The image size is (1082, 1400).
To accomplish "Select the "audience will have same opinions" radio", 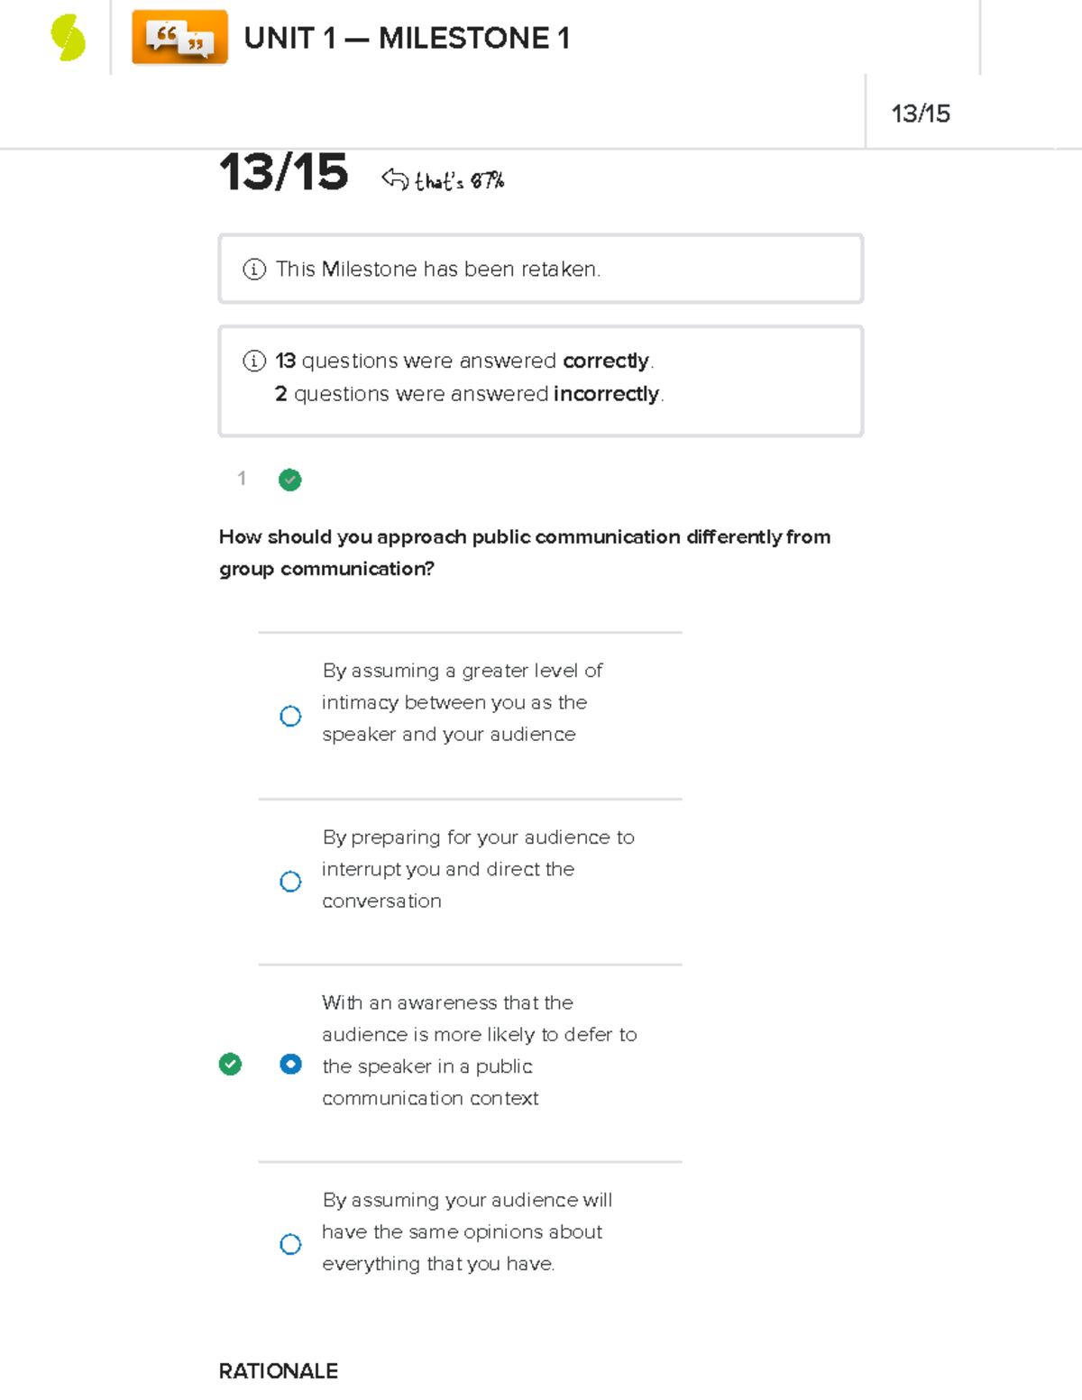I will pyautogui.click(x=290, y=1244).
